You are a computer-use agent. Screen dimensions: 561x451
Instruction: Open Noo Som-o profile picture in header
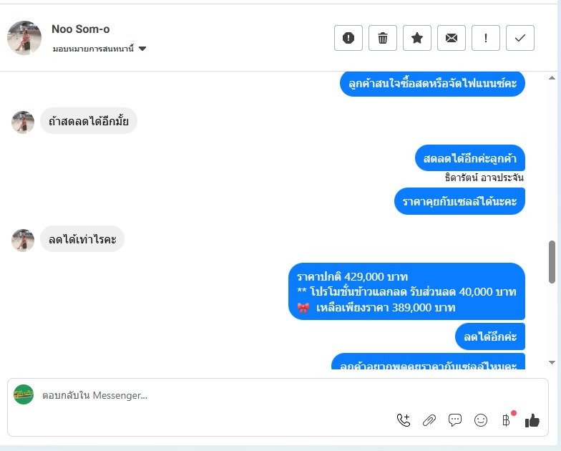click(24, 37)
